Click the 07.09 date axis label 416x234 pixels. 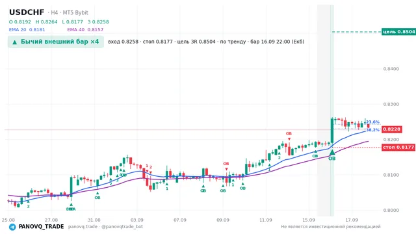[x=180, y=220]
